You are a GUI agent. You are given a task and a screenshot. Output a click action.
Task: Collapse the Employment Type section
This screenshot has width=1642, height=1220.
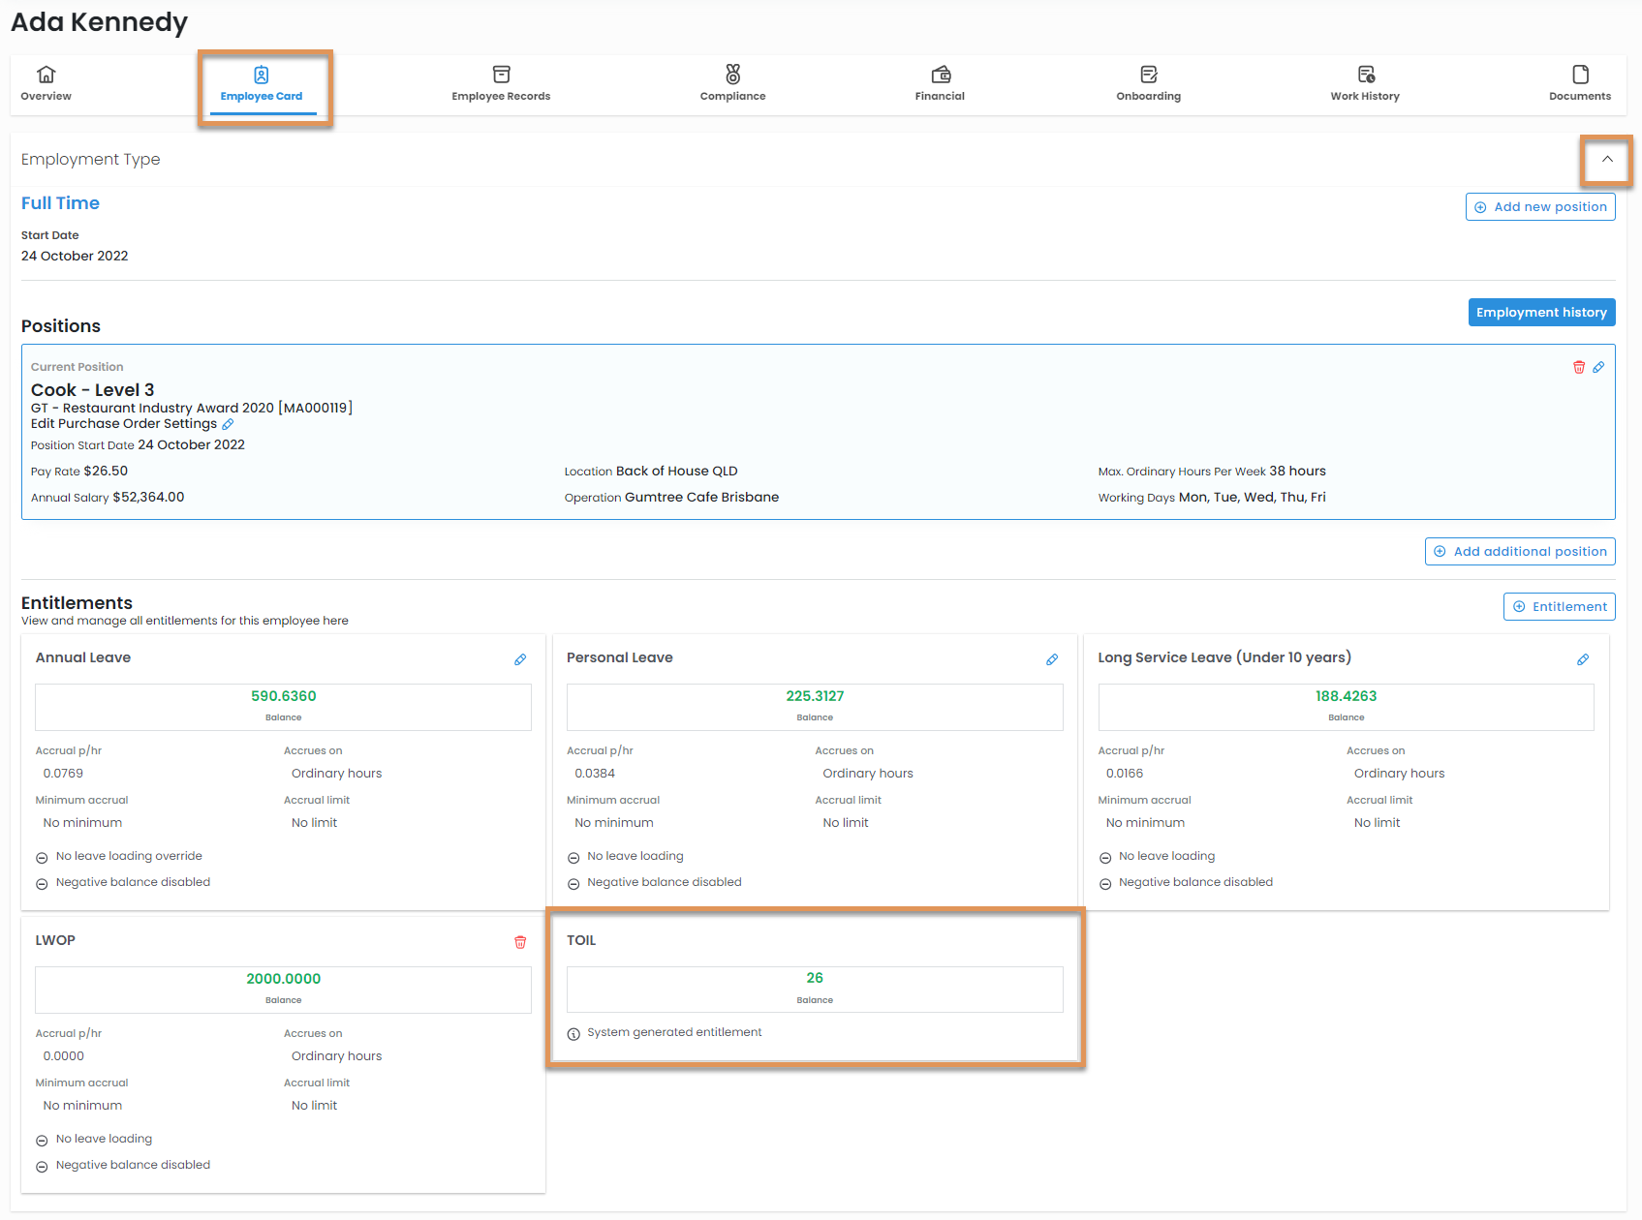1606,160
